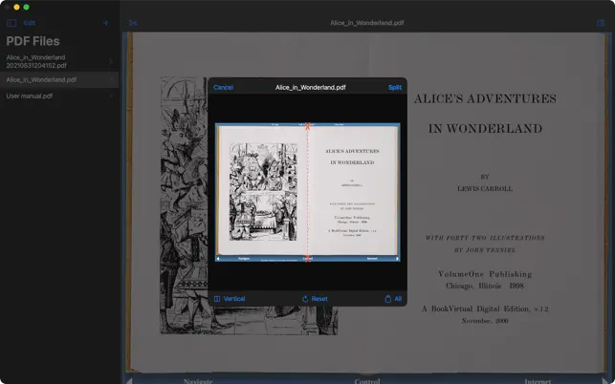Minimize the window with yellow button
Viewport: 615px width, 384px height.
tap(16, 7)
